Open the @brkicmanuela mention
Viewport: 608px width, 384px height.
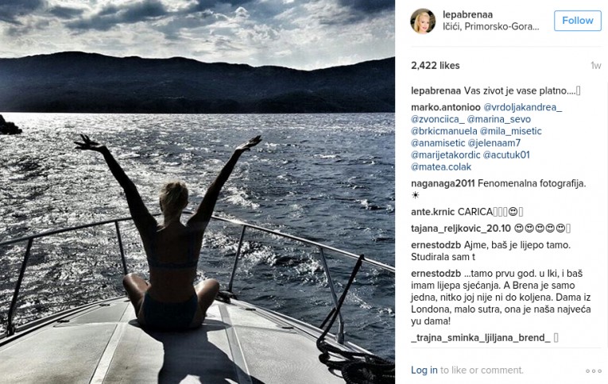(444, 131)
